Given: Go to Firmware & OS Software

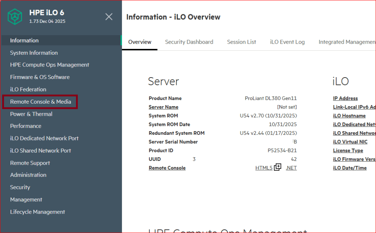Looking at the screenshot, I should point(40,77).
